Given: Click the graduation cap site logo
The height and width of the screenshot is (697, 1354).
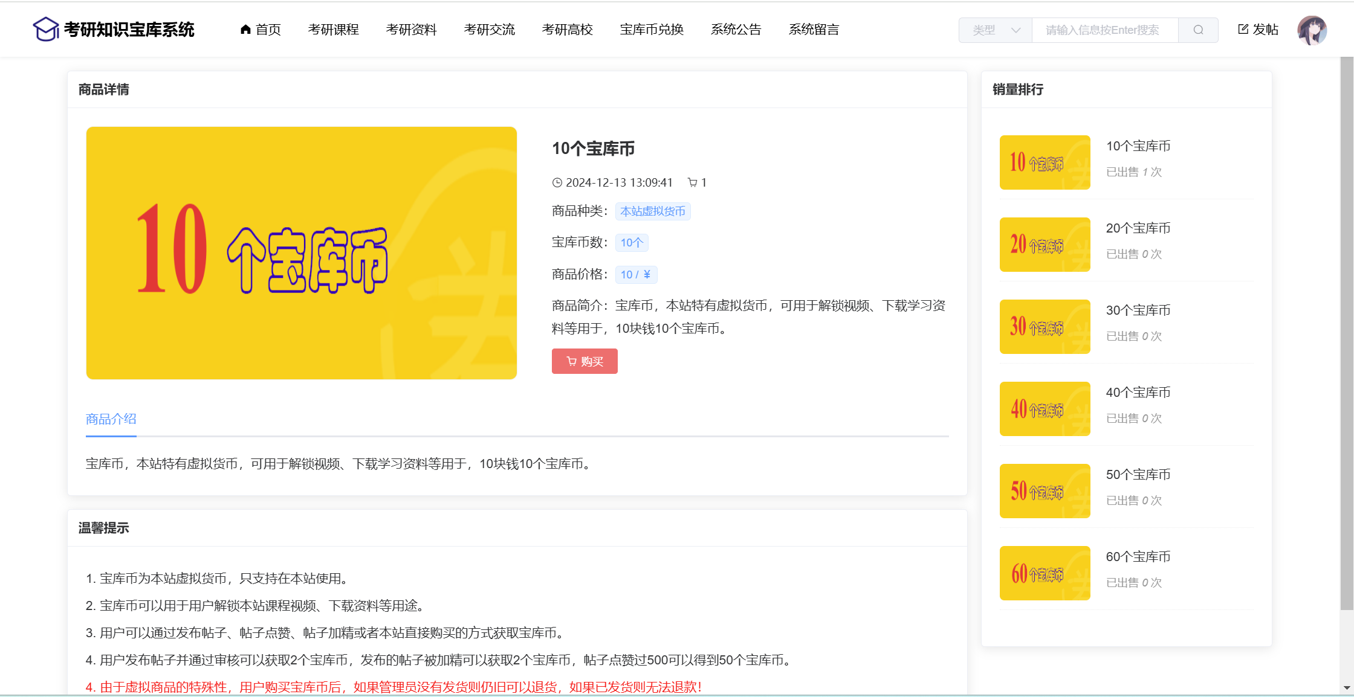Looking at the screenshot, I should coord(46,29).
